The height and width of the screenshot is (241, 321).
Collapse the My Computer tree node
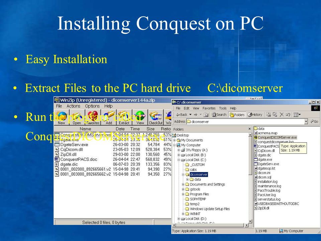[x=175, y=145]
